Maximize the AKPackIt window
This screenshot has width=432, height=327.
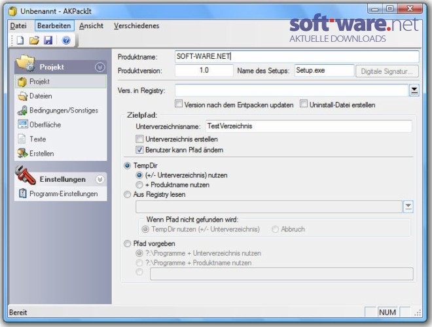(389, 9)
